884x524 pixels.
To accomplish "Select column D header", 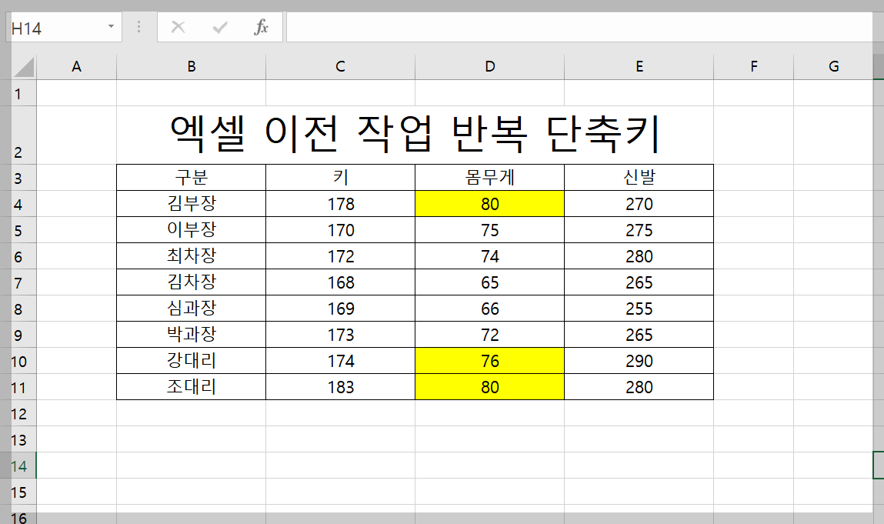I will point(489,66).
